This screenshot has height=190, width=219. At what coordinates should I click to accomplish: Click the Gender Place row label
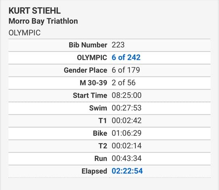(86, 70)
